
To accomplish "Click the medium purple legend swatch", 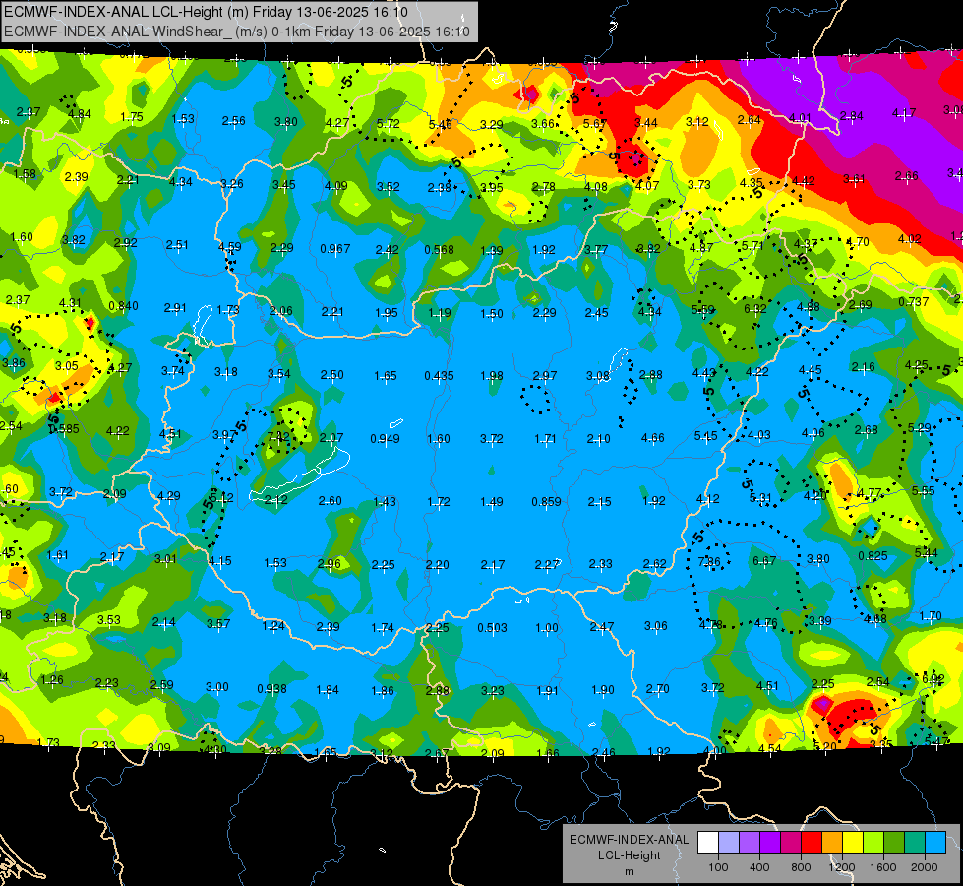I will [750, 843].
